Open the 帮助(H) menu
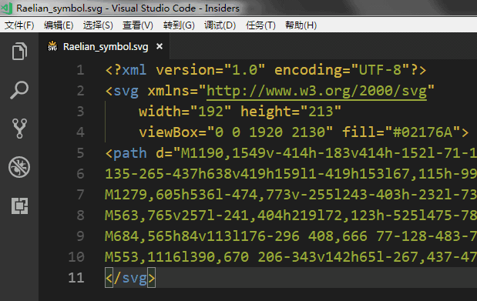Screen dimensions: 477x301 pos(301,25)
